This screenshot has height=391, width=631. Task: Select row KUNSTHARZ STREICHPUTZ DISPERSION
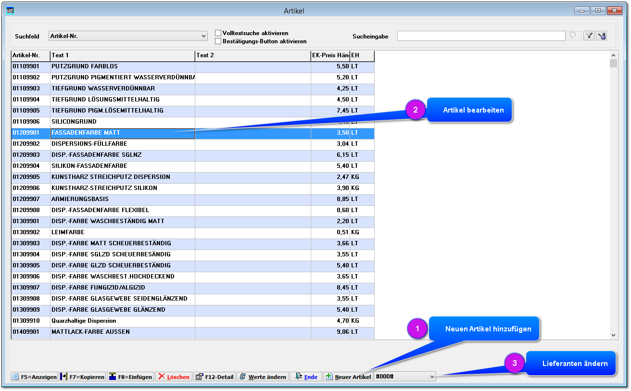tap(193, 177)
